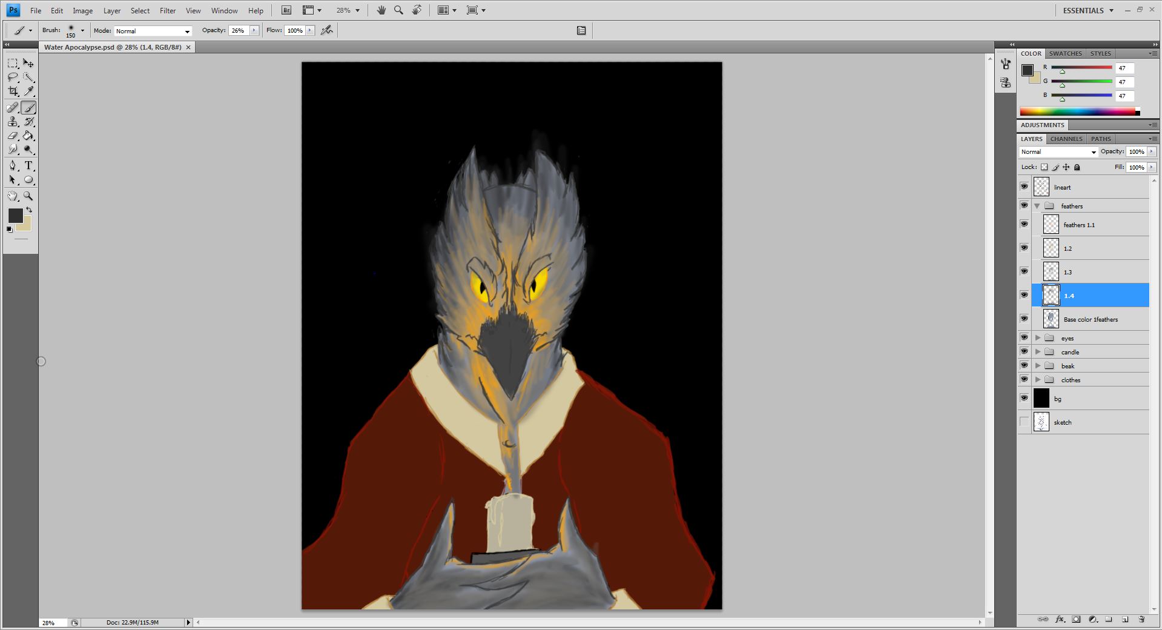This screenshot has height=630, width=1162.
Task: Open the Filter menu
Action: 167,10
